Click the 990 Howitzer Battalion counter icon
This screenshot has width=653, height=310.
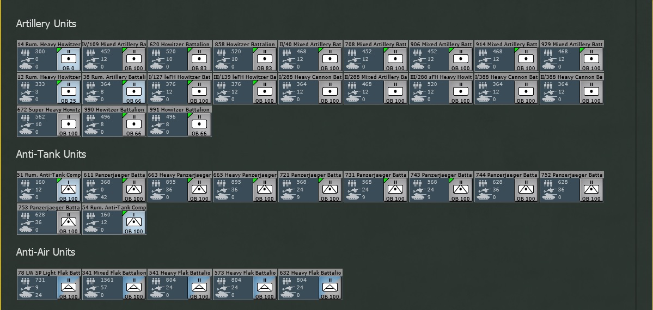click(x=134, y=125)
